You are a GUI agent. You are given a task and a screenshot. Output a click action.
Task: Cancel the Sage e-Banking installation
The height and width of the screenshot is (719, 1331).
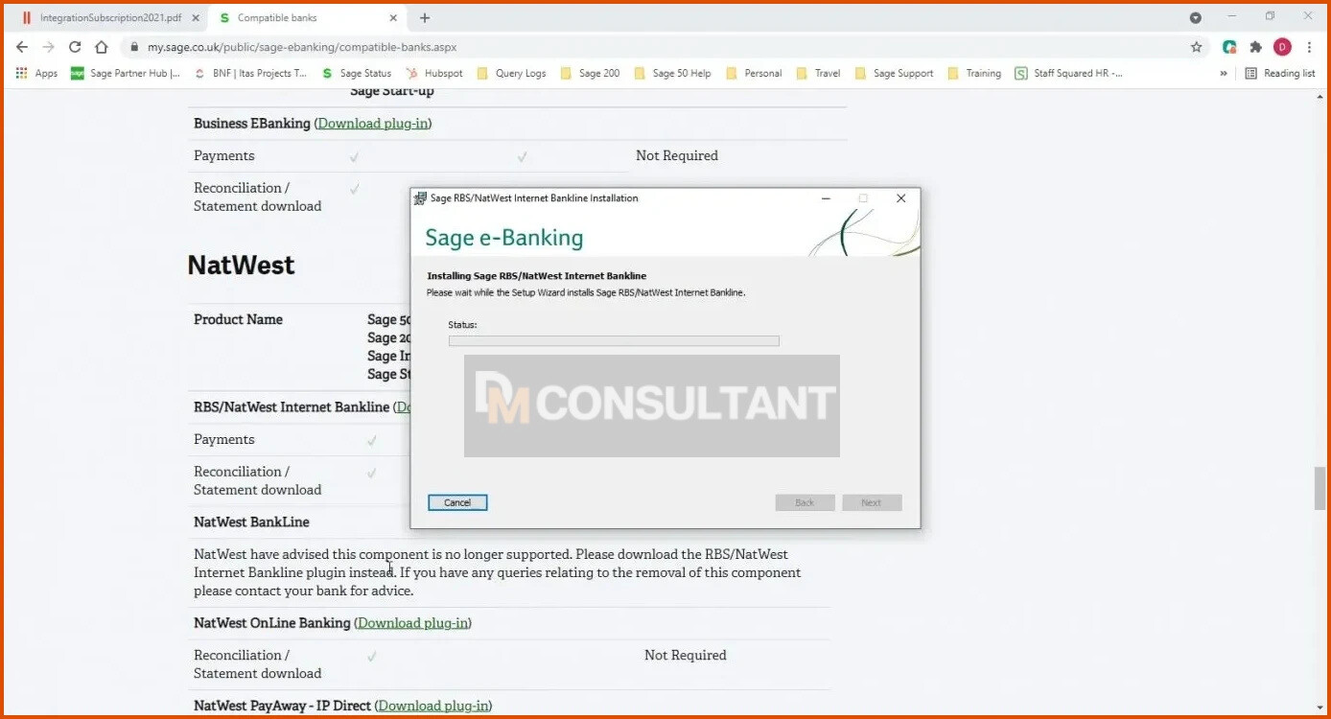pyautogui.click(x=457, y=502)
